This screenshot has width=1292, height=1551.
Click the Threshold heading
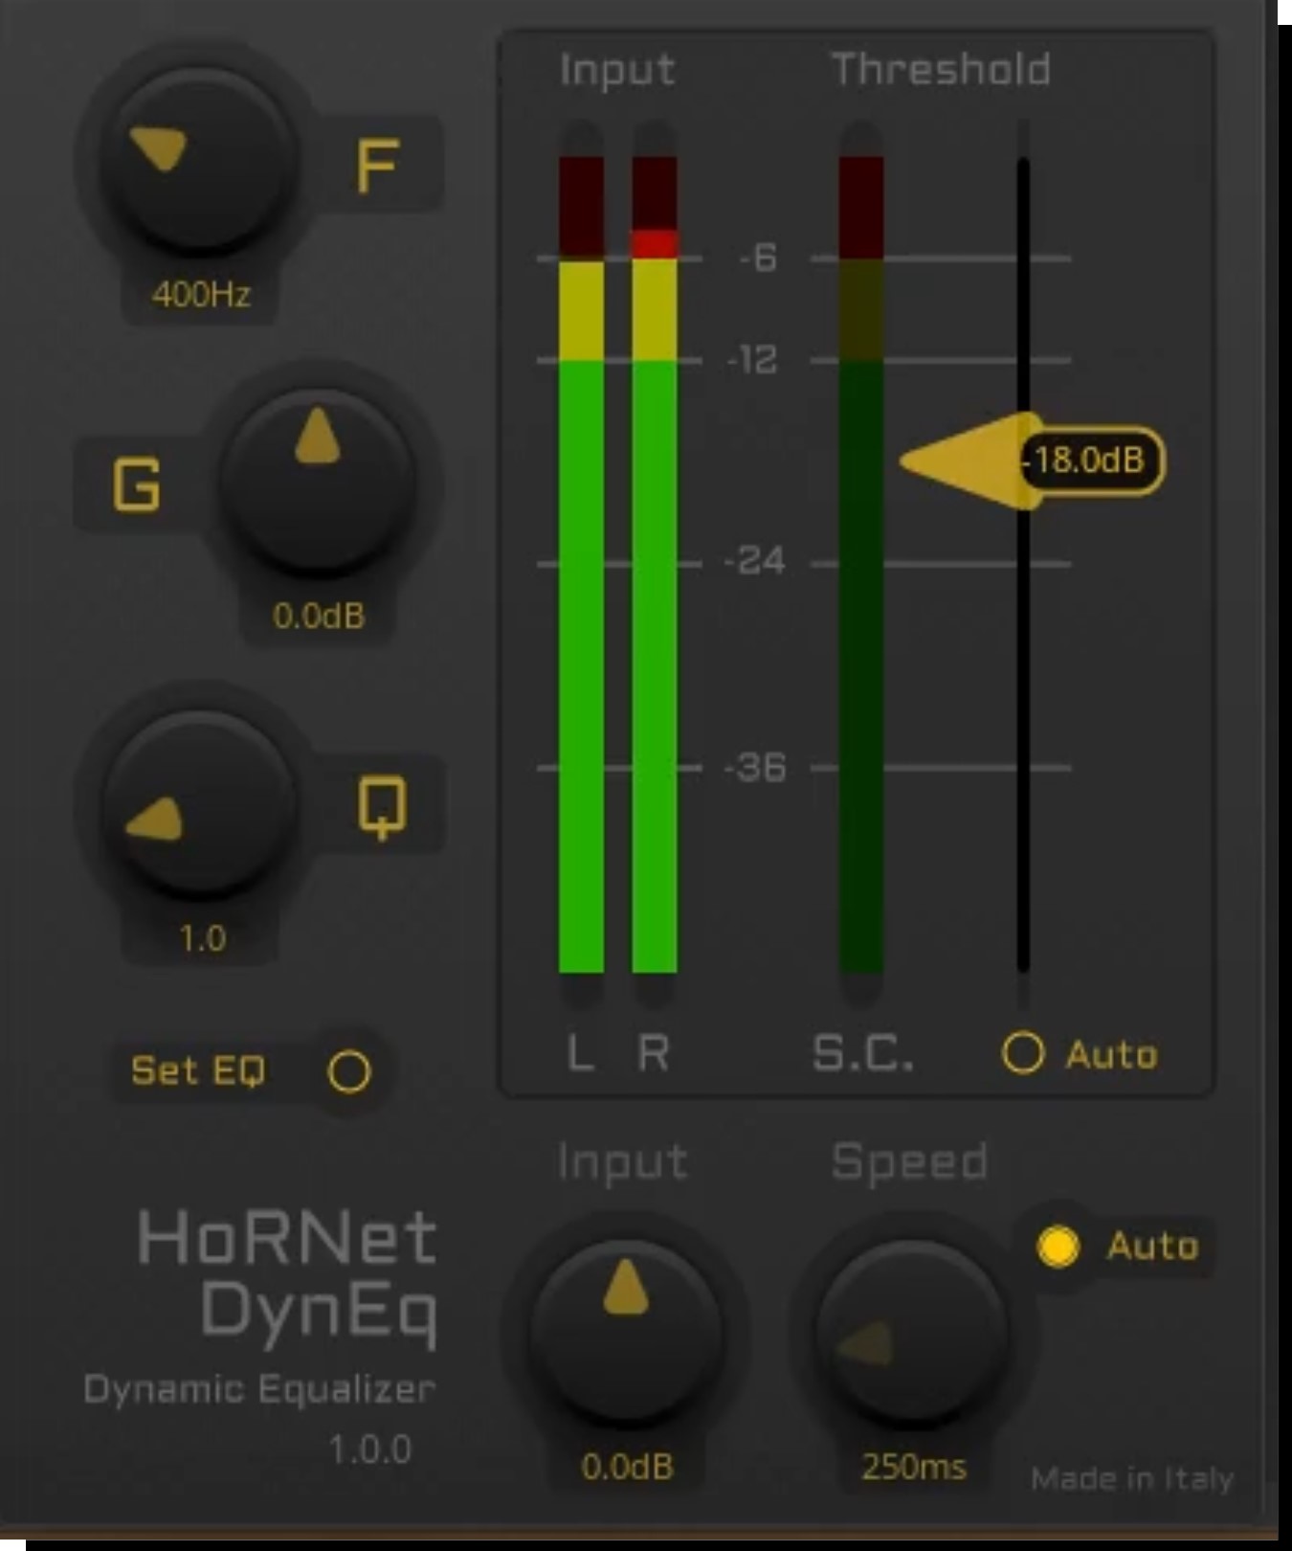click(x=941, y=70)
